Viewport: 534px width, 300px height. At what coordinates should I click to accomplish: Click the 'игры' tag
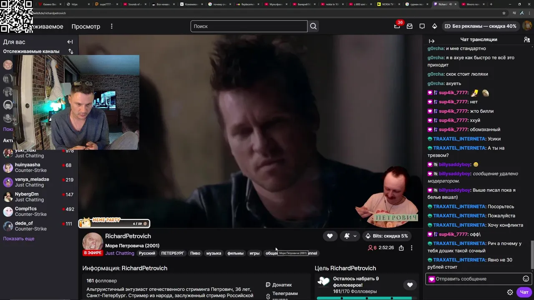tap(254, 253)
